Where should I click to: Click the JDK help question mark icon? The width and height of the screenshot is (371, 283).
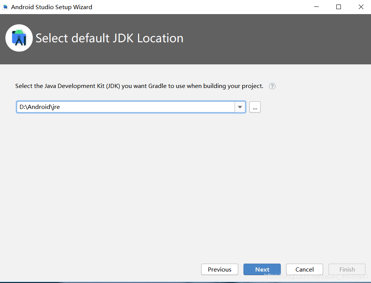click(x=272, y=86)
